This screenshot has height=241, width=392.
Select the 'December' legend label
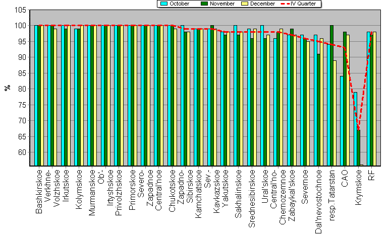click(x=262, y=4)
